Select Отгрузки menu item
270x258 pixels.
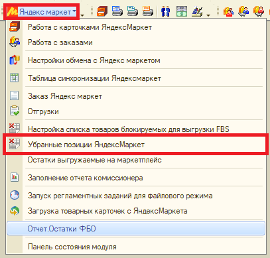click(136, 111)
